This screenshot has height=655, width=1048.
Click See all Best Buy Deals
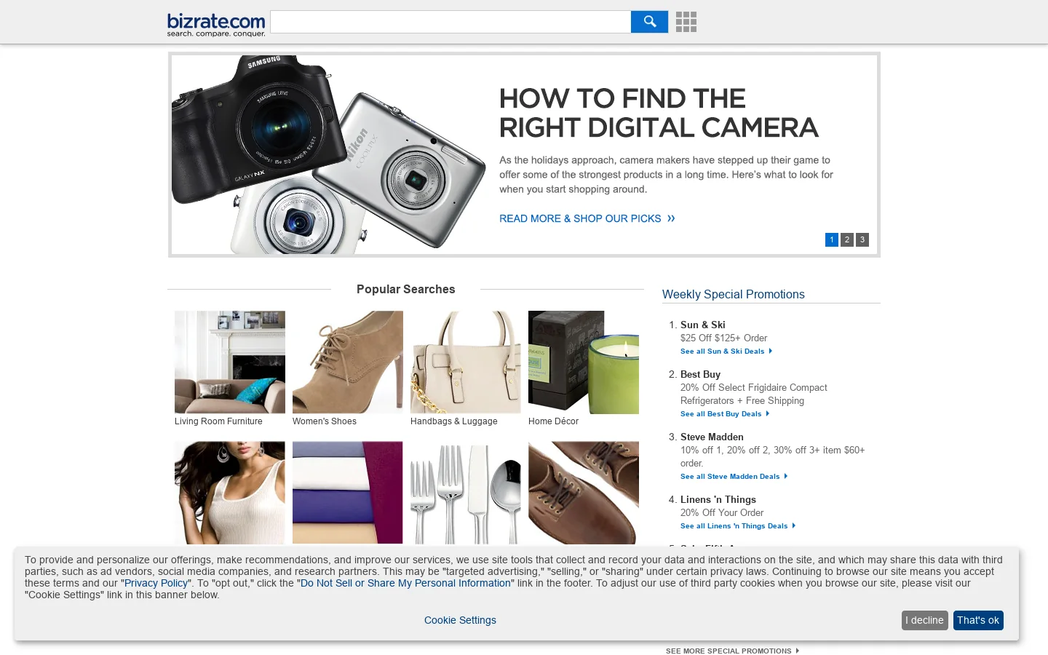point(725,414)
